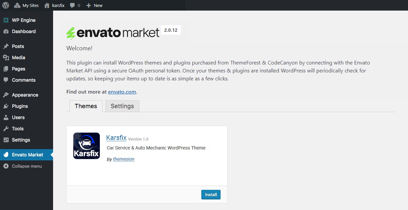The image size is (408, 210).
Task: Go to Pages in sidebar
Action: (x=18, y=69)
